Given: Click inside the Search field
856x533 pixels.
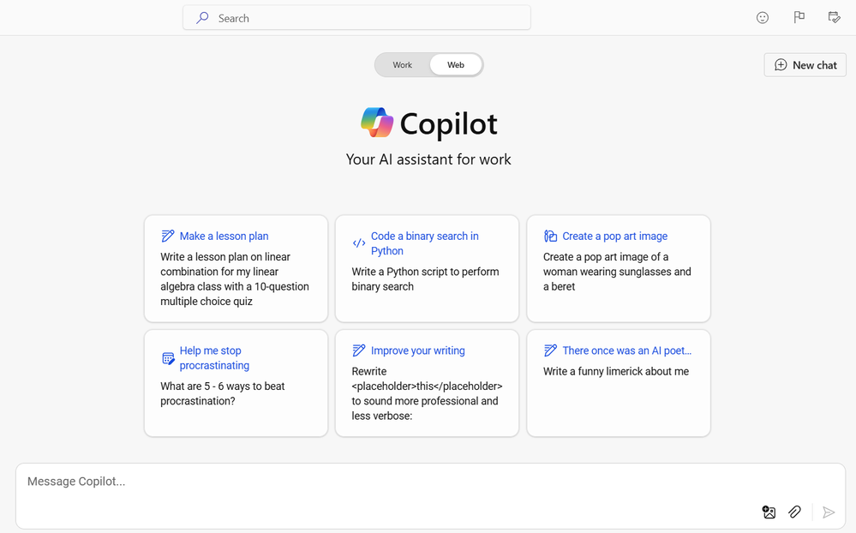Looking at the screenshot, I should (x=357, y=18).
